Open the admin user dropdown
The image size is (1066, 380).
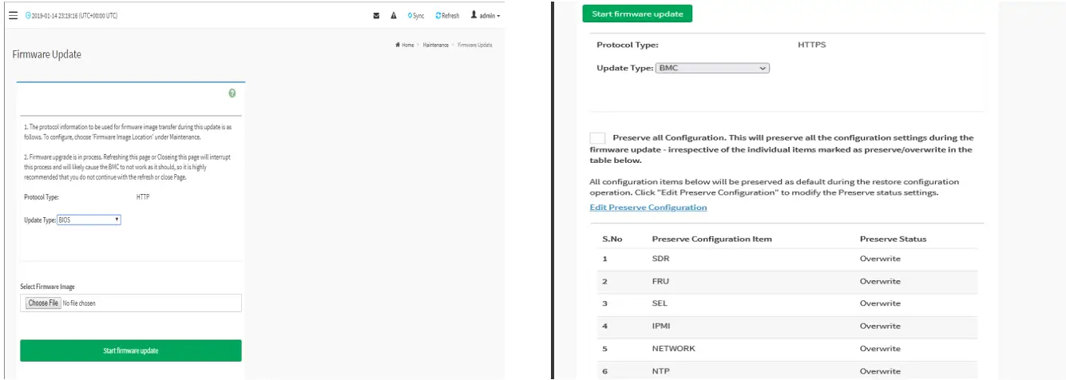click(x=485, y=16)
